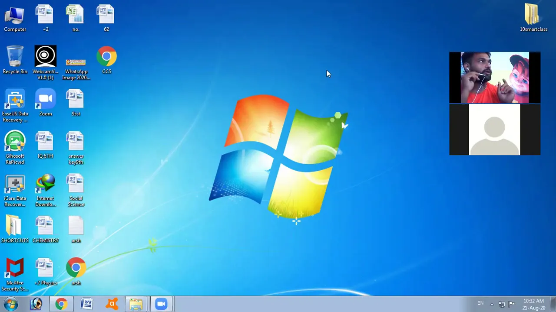Click the EN language indicator
This screenshot has height=312, width=556.
pyautogui.click(x=480, y=303)
